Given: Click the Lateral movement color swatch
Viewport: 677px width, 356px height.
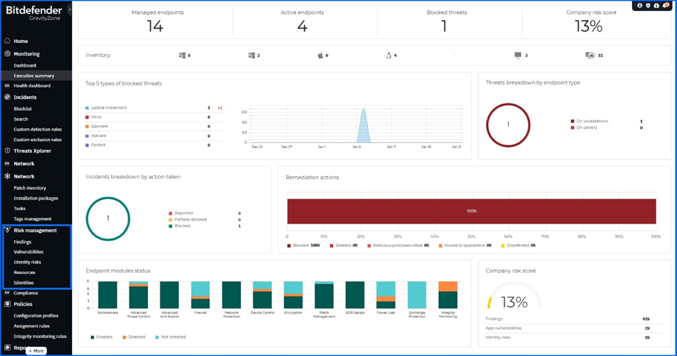Looking at the screenshot, I should (x=87, y=108).
